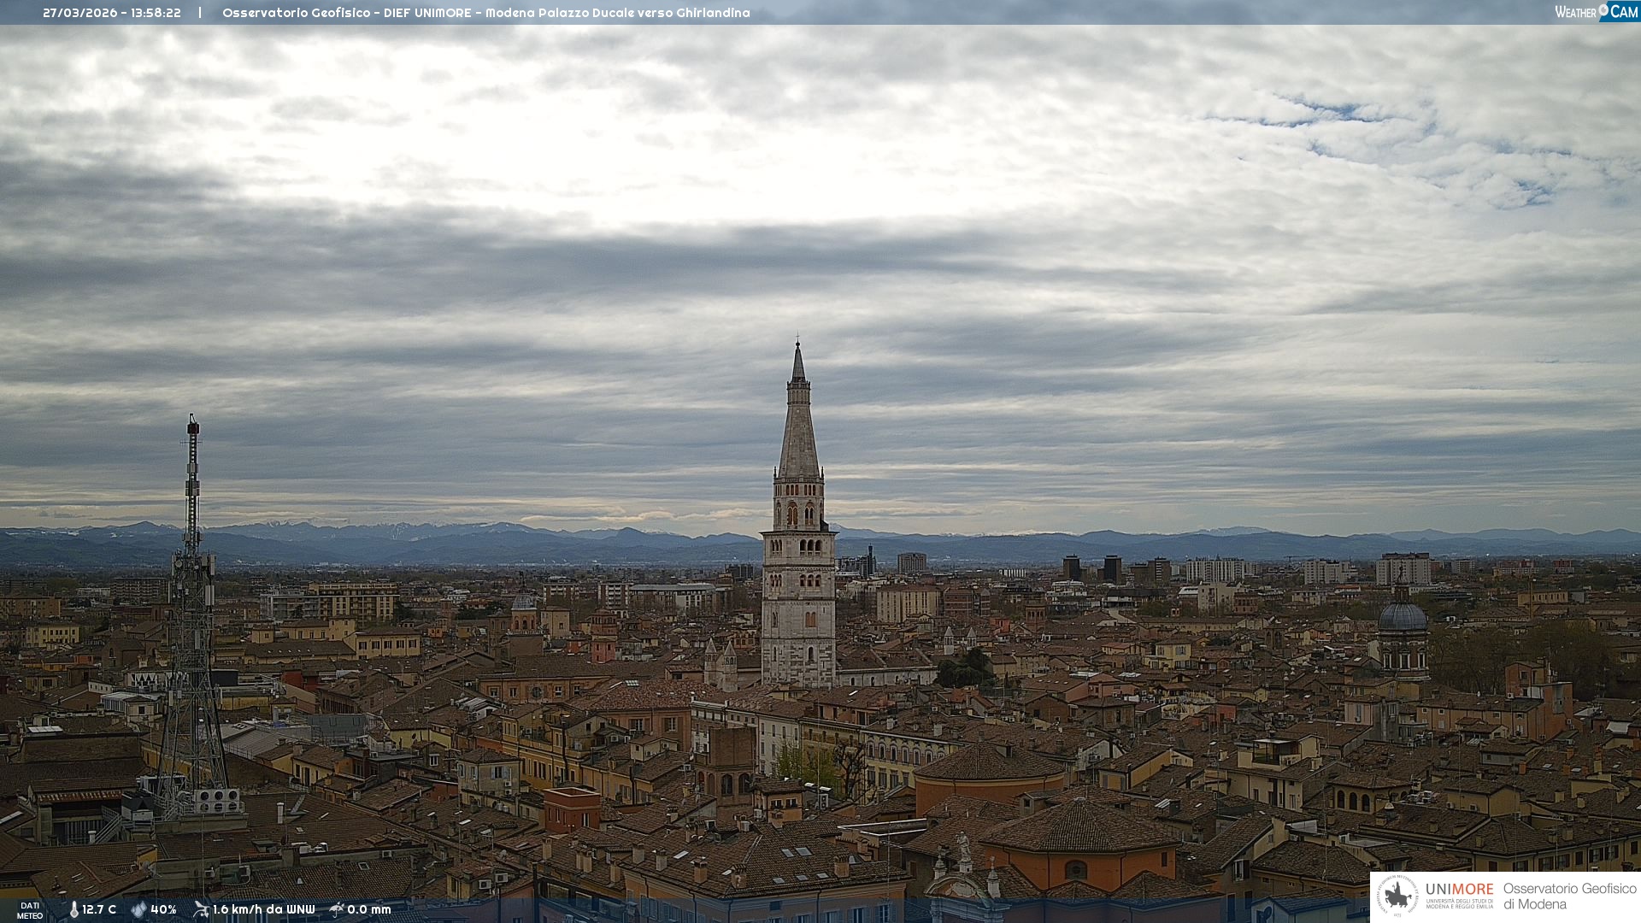
Task: Click the DATI METEO label
Action: point(30,910)
